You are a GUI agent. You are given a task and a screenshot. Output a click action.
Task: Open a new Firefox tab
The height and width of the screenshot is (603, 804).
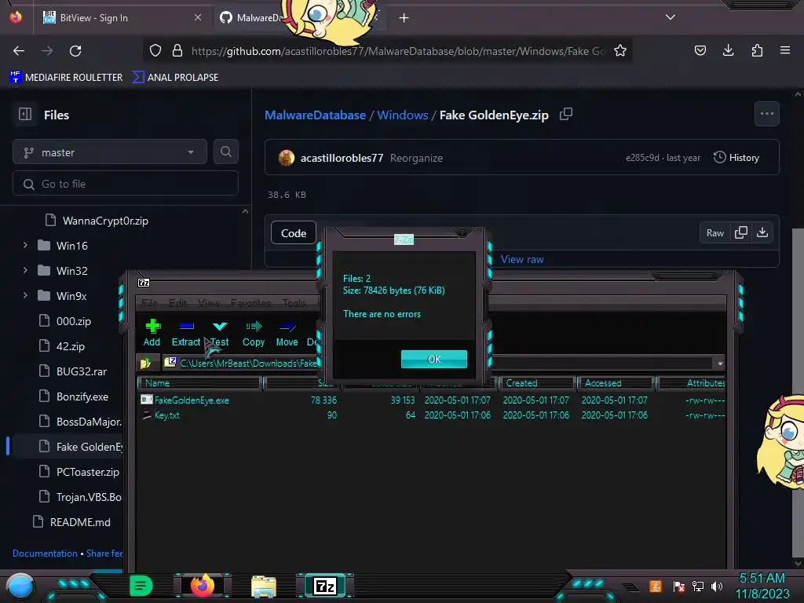[404, 18]
